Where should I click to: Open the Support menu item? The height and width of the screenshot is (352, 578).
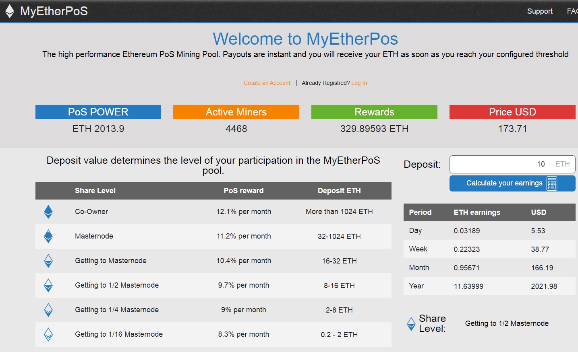(x=540, y=11)
